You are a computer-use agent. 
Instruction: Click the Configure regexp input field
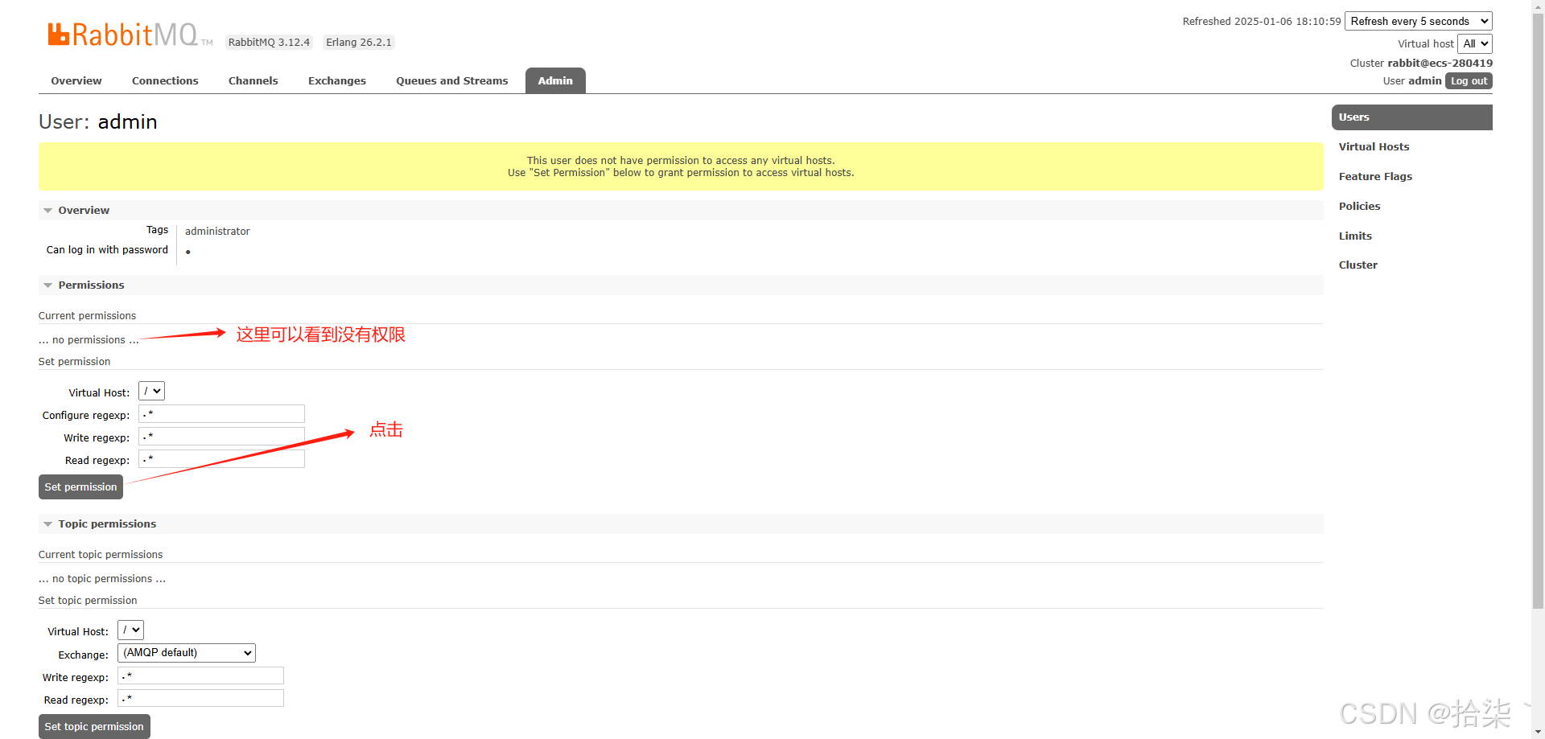click(221, 413)
